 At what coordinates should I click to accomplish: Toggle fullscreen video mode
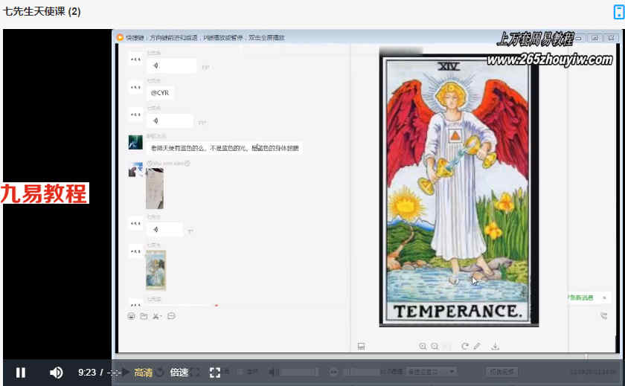[x=215, y=373]
